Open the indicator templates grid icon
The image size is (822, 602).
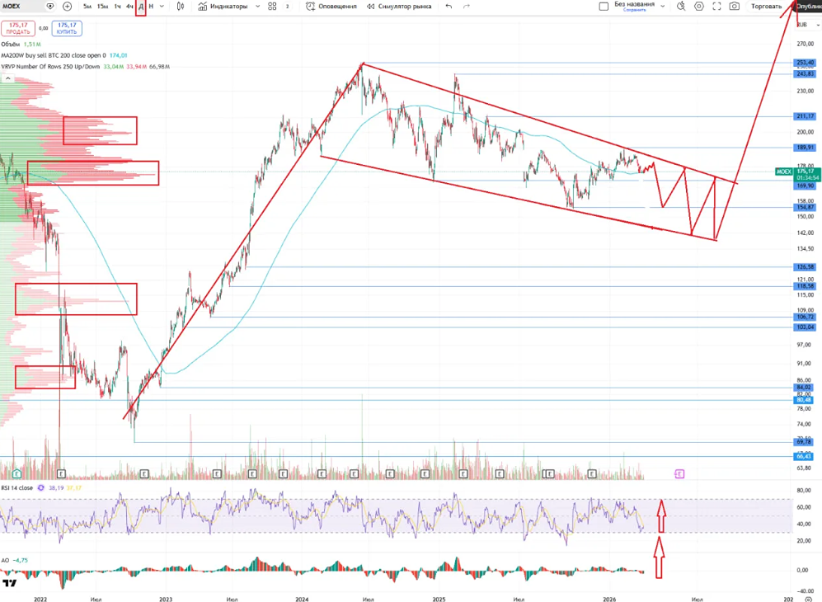pos(272,7)
